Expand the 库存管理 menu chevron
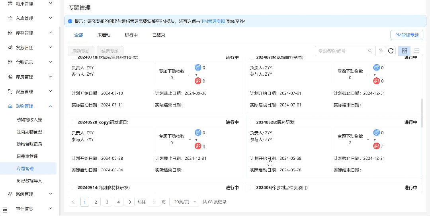The image size is (430, 216). pos(51,33)
